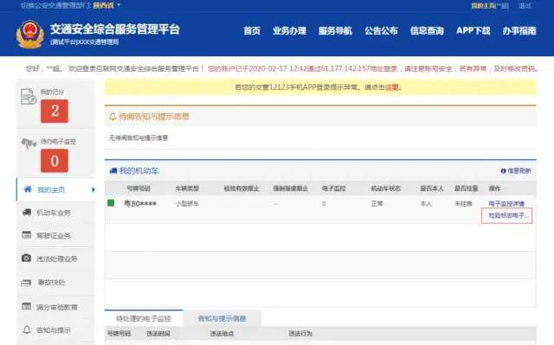Click the home icon beside 我的主页

click(28, 189)
